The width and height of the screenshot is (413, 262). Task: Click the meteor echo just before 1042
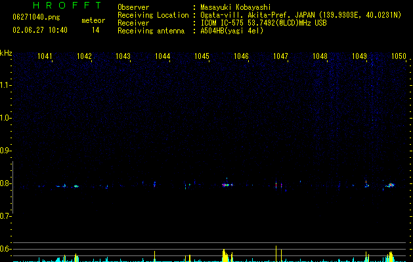pos(76,186)
